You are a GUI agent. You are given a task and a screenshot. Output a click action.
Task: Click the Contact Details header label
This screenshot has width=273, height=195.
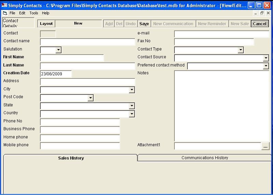pos(18,22)
